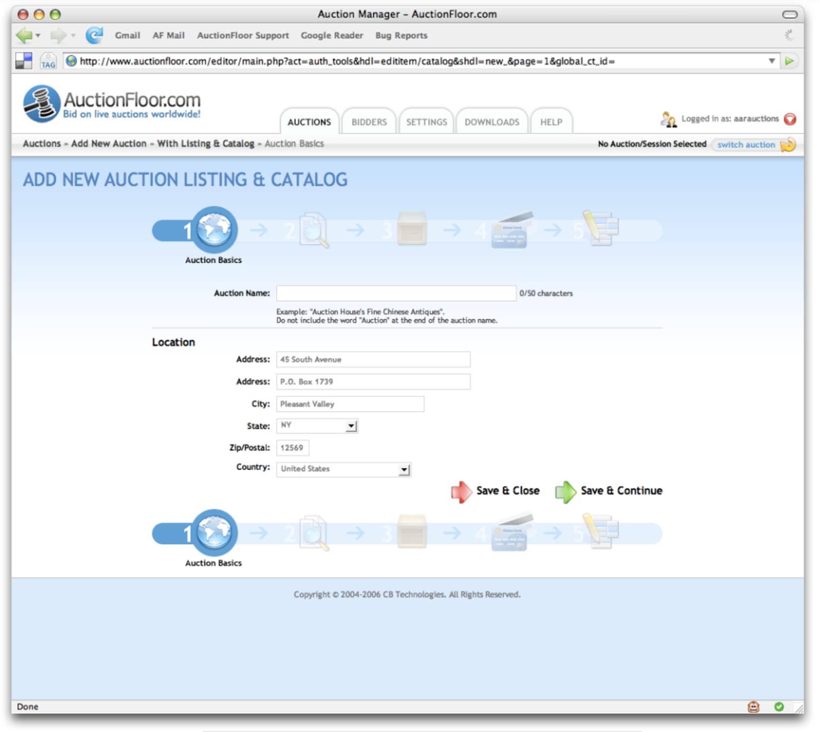Click the ADD NEW AUCTION LISTING & CATALOG heading
The height and width of the screenshot is (732, 820).
[185, 180]
